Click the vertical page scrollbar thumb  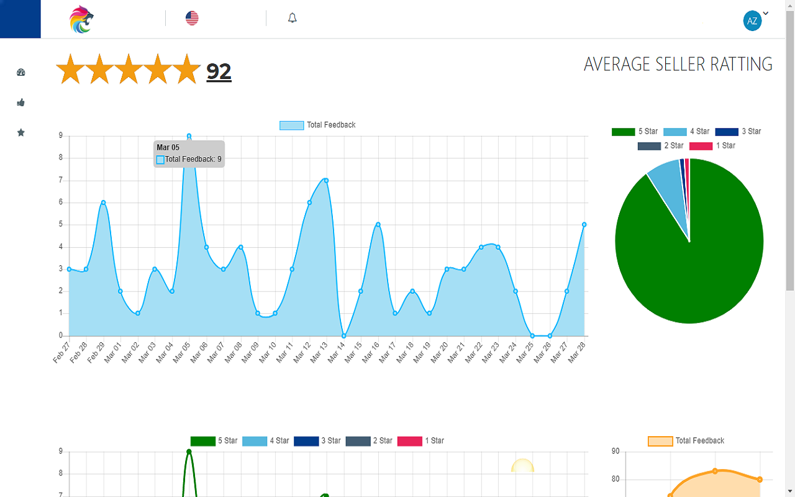click(790, 149)
